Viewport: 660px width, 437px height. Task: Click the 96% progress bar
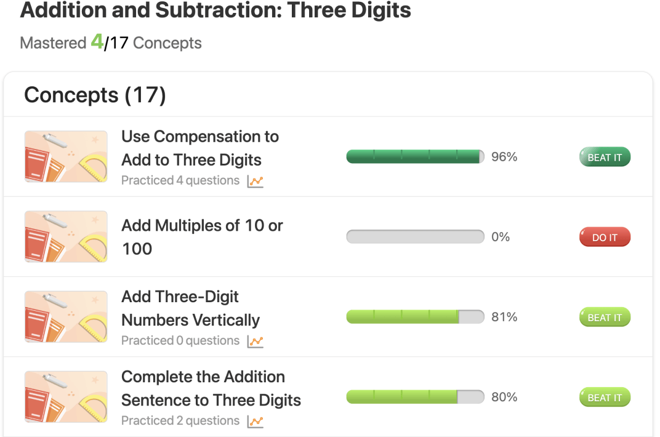(x=415, y=157)
